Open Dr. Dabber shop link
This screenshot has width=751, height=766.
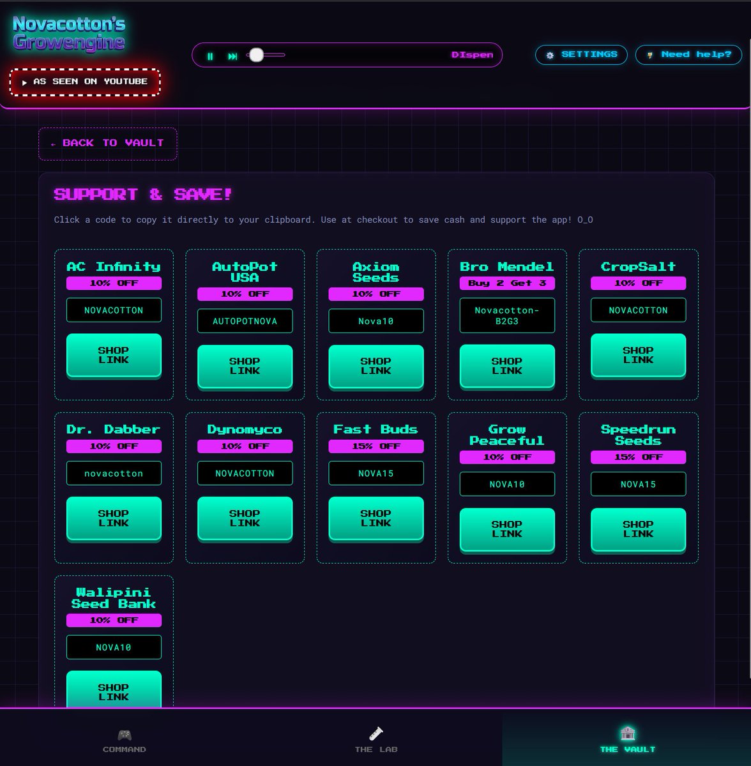pyautogui.click(x=114, y=518)
